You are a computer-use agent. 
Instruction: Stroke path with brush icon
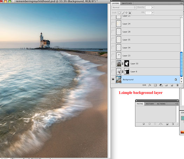coord(150,124)
